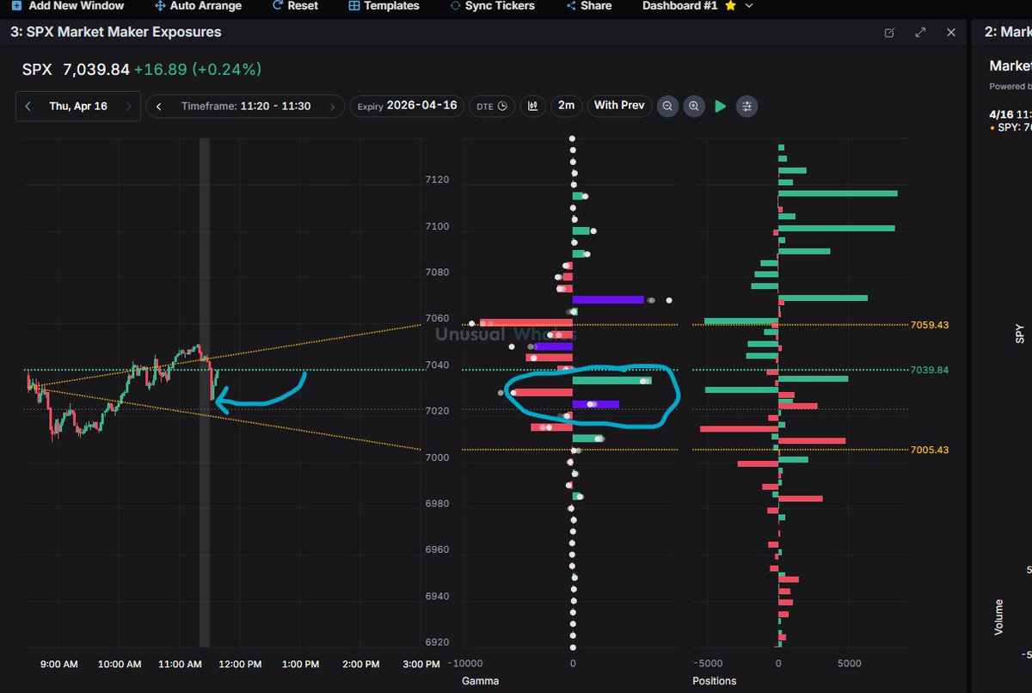
Task: Click the 7059.43 upper level label
Action: [x=930, y=325]
